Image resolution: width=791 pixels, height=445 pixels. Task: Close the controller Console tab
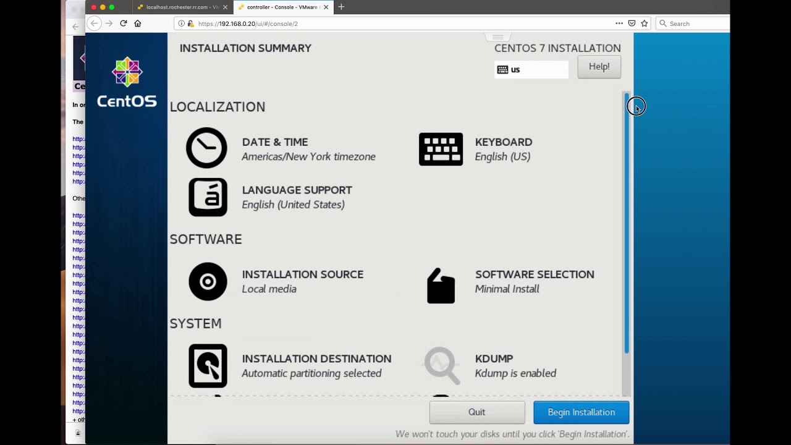click(x=326, y=7)
